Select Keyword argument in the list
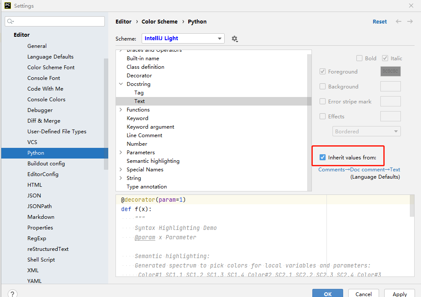Screen dimensions: 421x297 pos(150,127)
